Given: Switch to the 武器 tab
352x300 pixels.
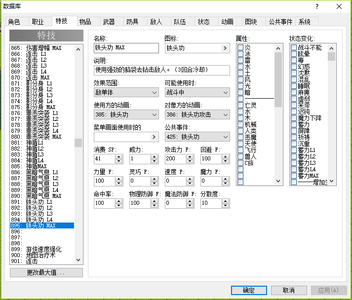Looking at the screenshot, I should tap(109, 22).
